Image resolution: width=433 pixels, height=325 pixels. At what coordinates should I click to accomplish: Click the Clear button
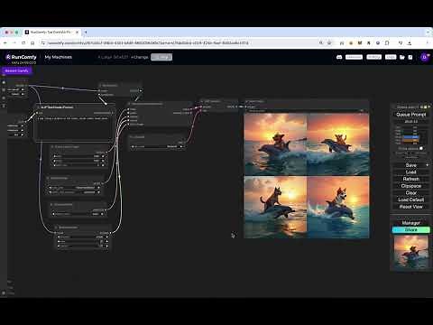pos(410,192)
